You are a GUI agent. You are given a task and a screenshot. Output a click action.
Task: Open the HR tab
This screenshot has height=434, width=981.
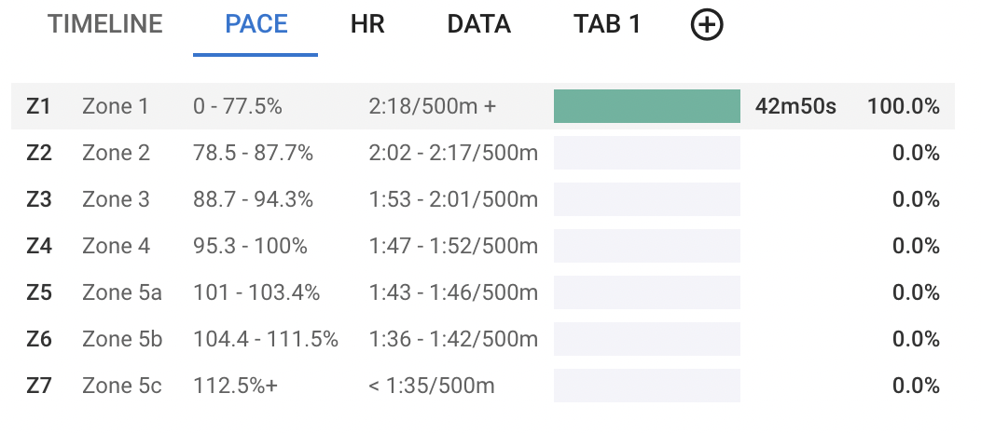pyautogui.click(x=367, y=24)
